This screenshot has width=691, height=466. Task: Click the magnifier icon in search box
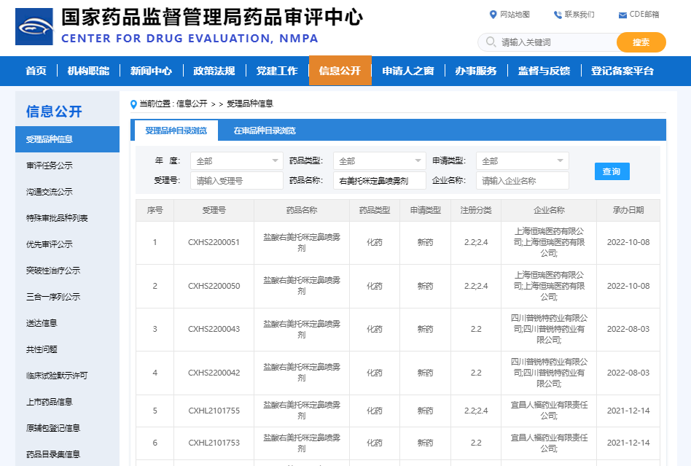click(x=491, y=42)
